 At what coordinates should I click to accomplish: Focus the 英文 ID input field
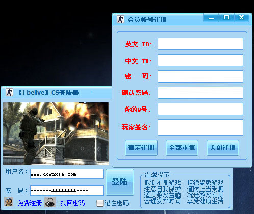(200, 44)
